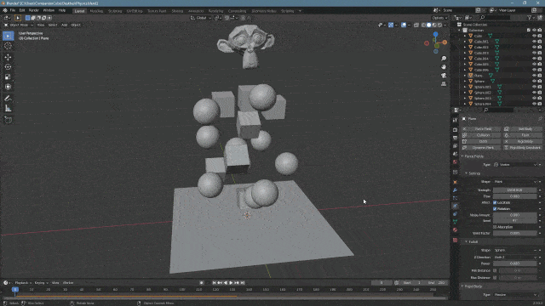This screenshot has width=545, height=306.
Task: Hide Plane object with eye icon
Action: pos(534,76)
